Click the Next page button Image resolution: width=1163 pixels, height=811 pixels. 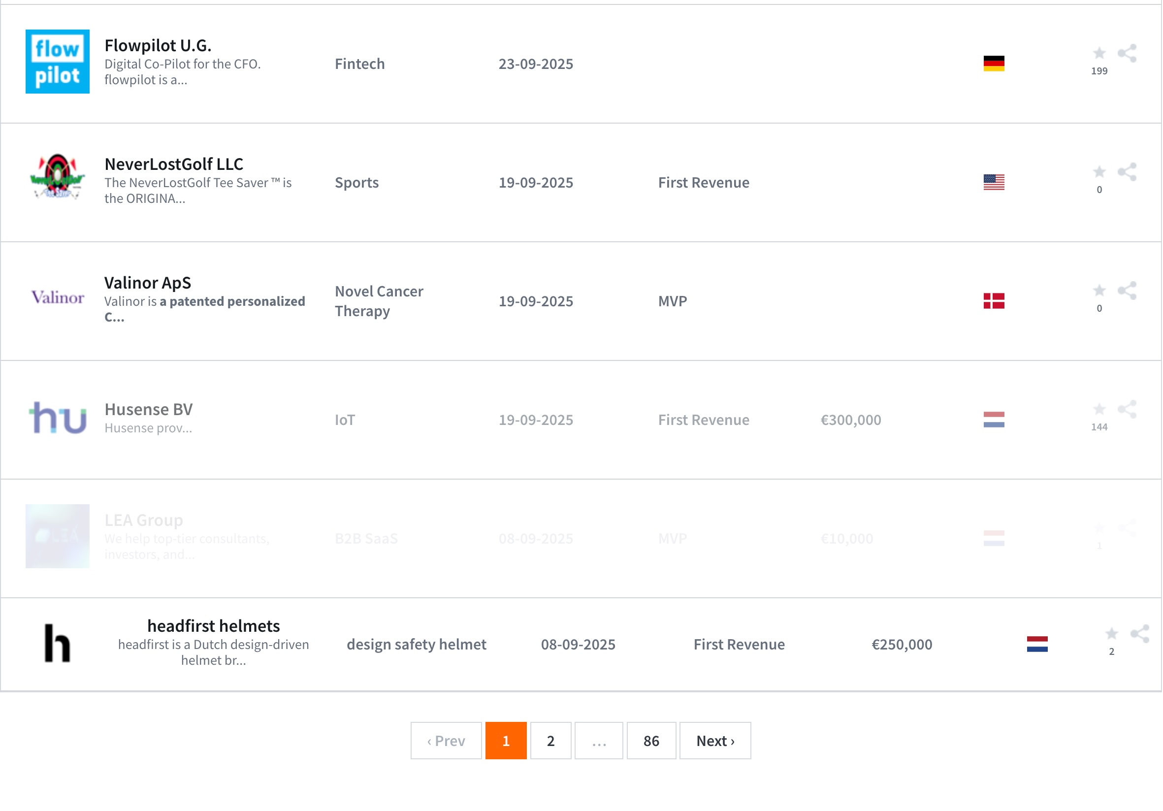pos(715,741)
